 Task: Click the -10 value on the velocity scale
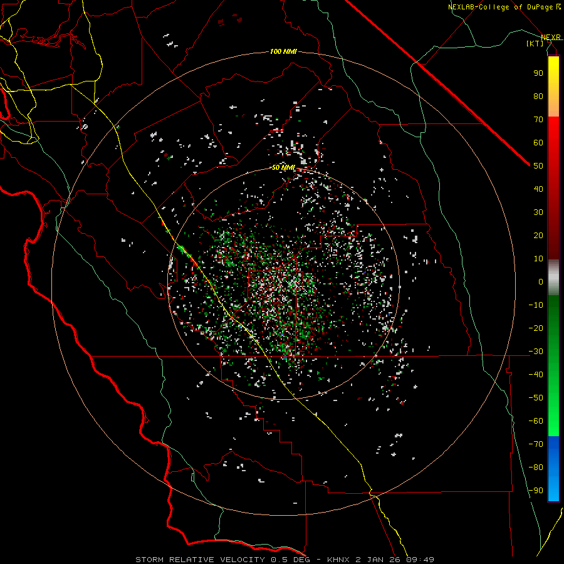pos(536,305)
